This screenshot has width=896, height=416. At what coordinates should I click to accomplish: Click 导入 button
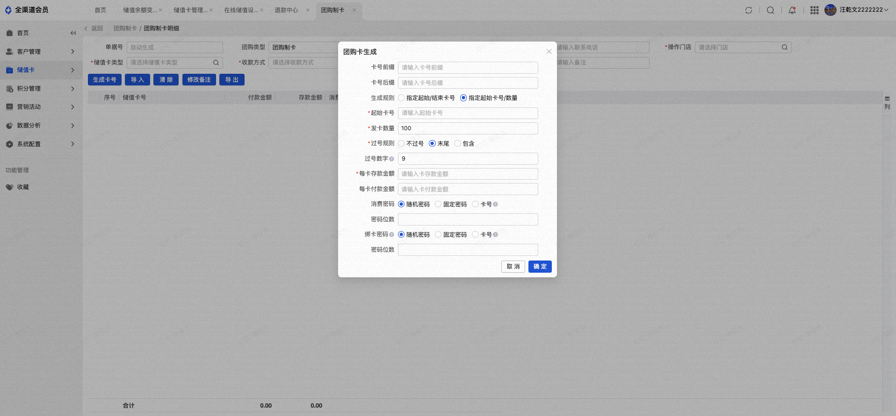[137, 80]
